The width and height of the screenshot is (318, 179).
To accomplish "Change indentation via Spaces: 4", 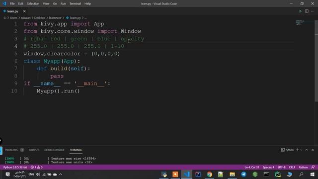I will click(x=268, y=168).
